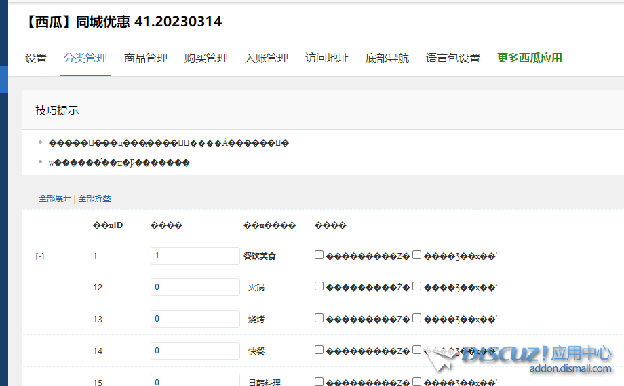Click 全部折叠 to collapse all categories

pyautogui.click(x=95, y=198)
